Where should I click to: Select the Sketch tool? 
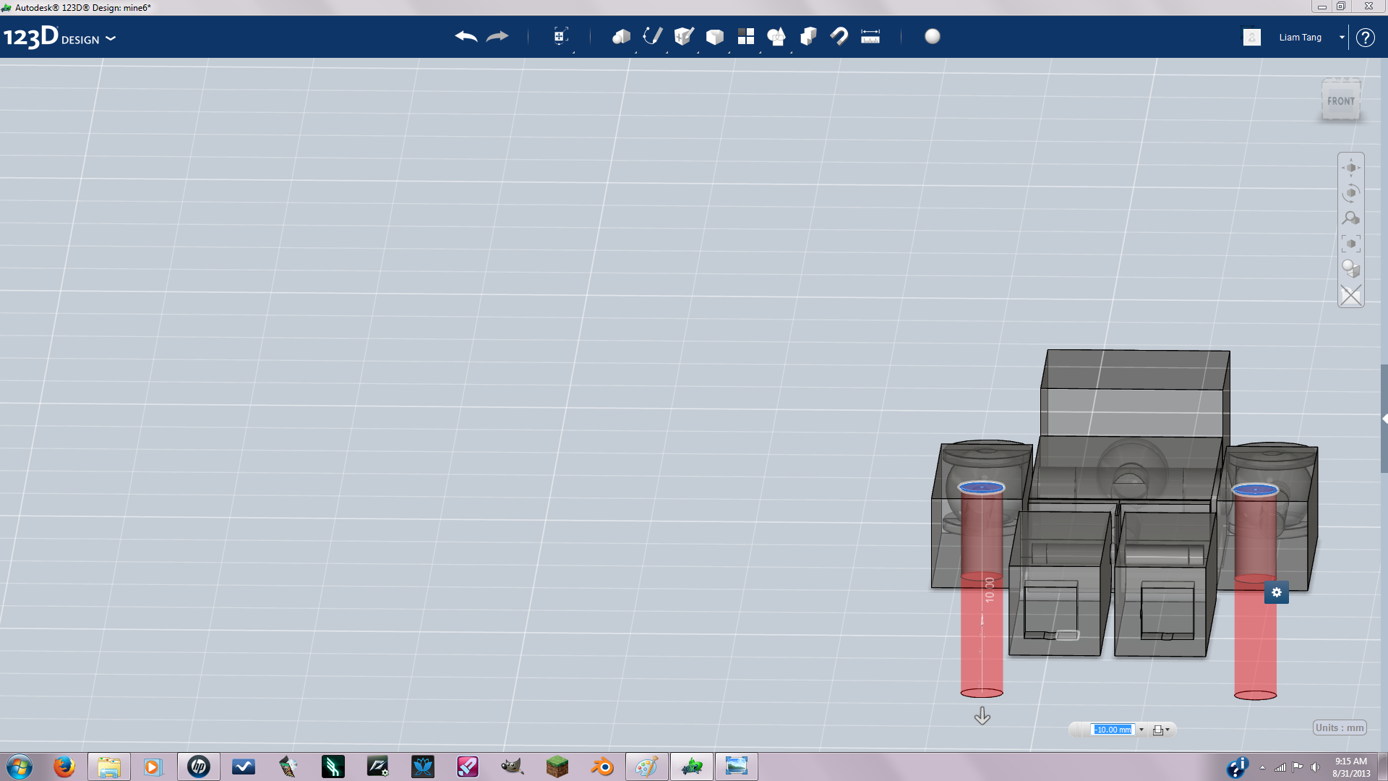pyautogui.click(x=652, y=36)
